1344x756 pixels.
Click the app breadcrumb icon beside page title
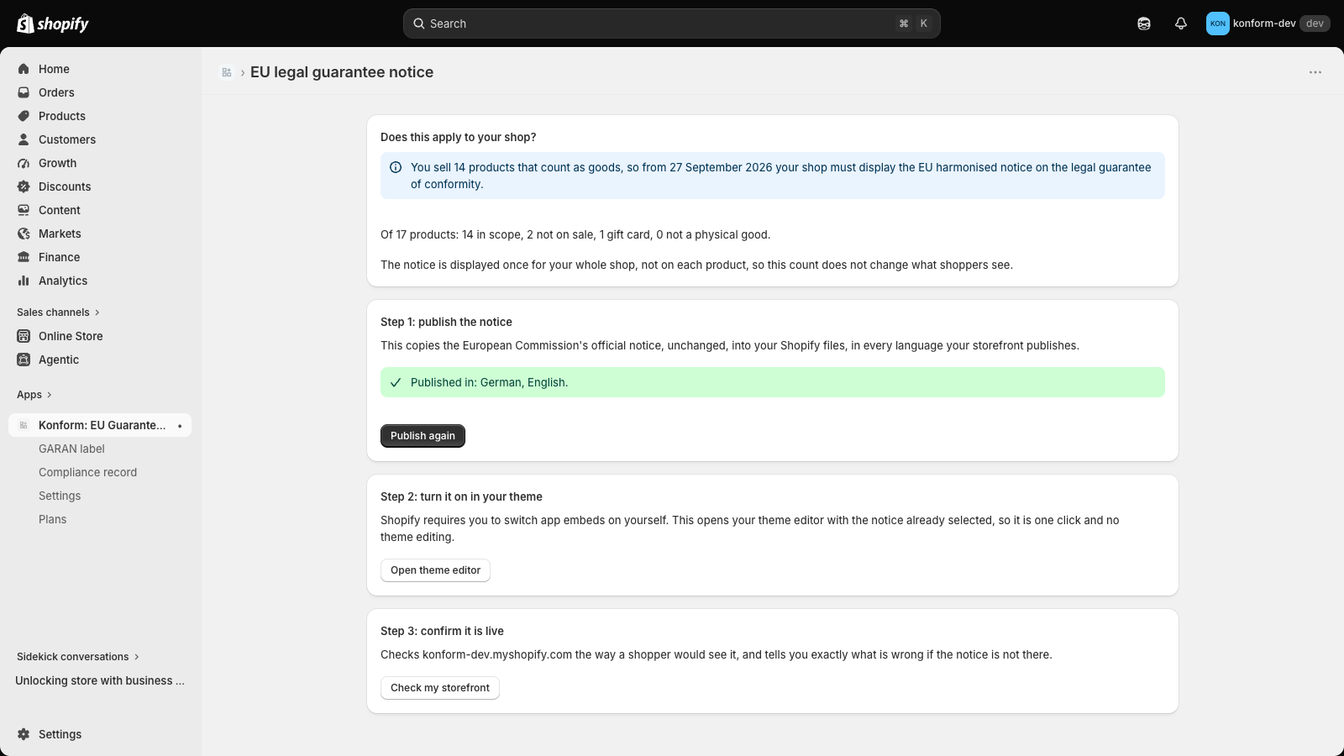coord(227,72)
